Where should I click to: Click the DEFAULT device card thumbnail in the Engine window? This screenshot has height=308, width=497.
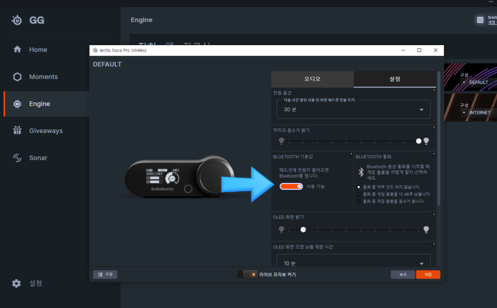click(470, 77)
